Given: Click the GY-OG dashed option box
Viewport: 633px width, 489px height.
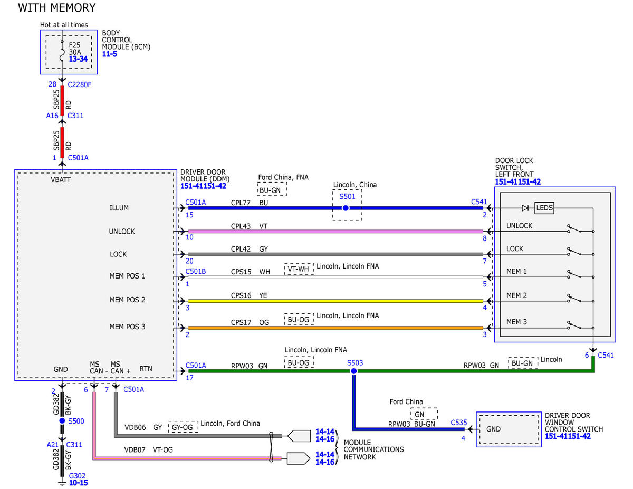Looking at the screenshot, I should point(184,427).
